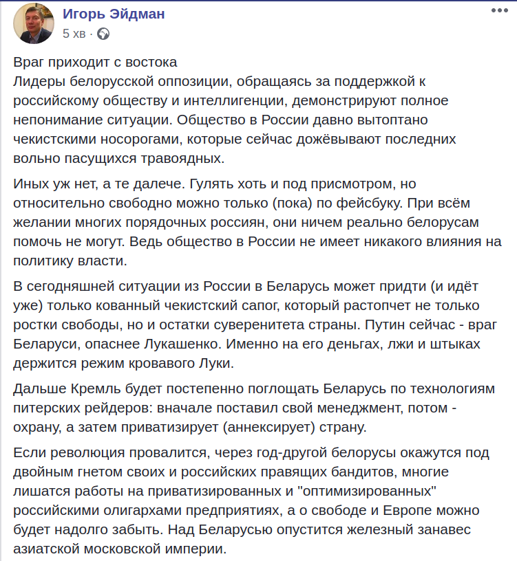This screenshot has height=561, width=517.
Task: Click the public globe privacy icon
Action: [103, 33]
